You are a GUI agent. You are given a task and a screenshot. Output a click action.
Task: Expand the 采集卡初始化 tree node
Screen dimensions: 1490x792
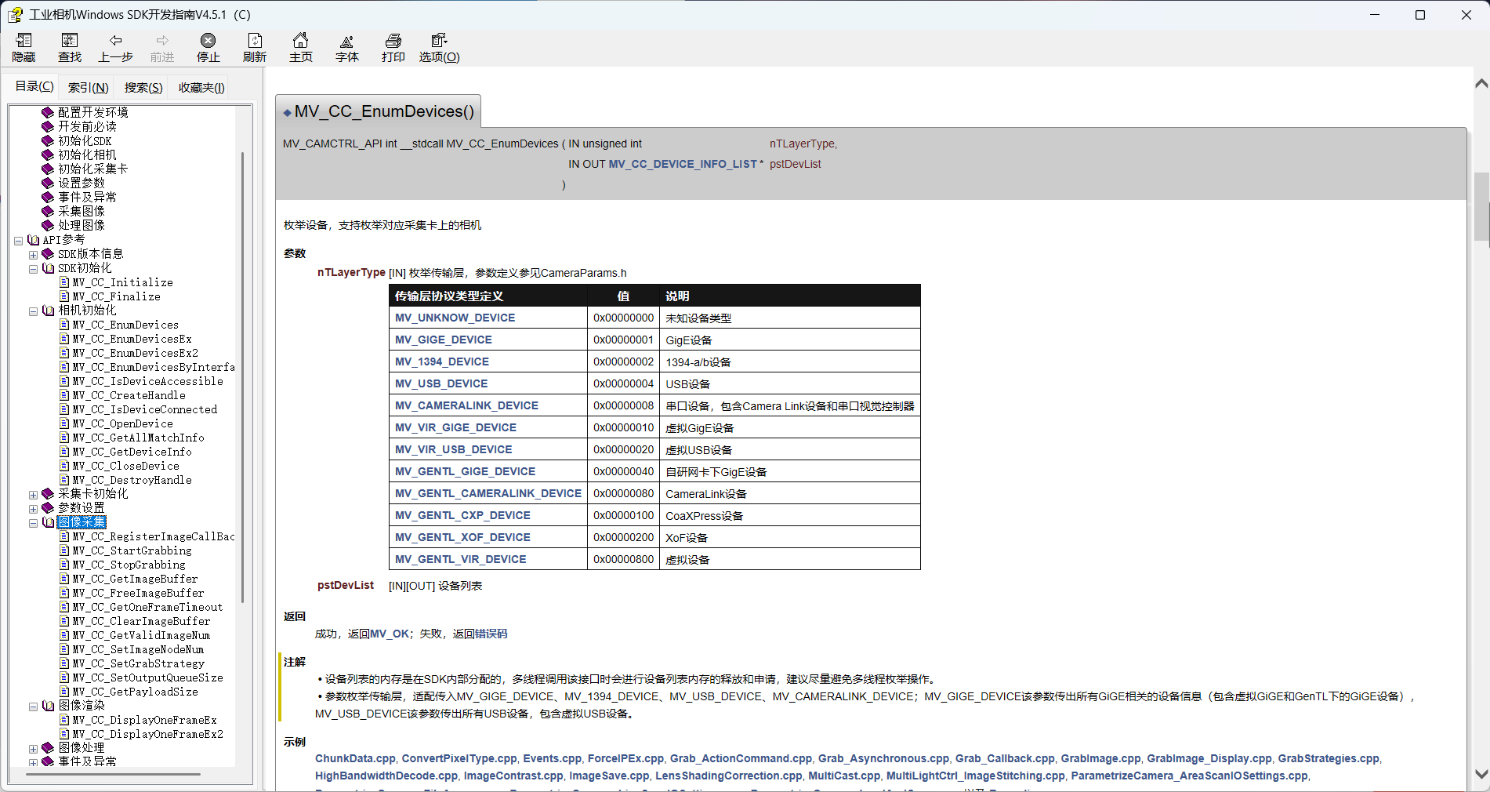click(33, 495)
